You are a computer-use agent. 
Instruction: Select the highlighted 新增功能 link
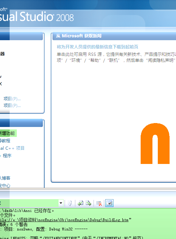[x=7, y=133]
